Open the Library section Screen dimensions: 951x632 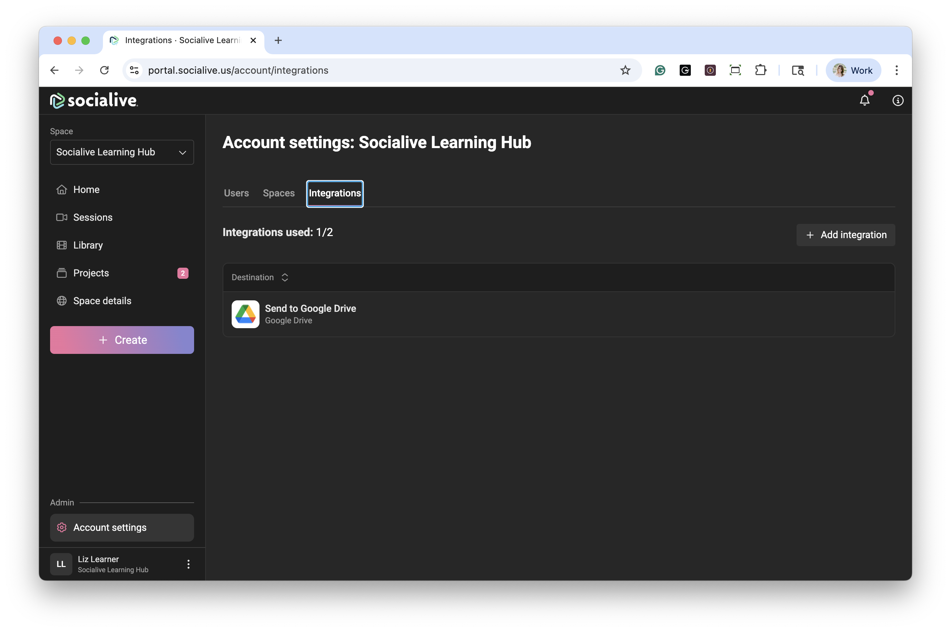tap(88, 245)
